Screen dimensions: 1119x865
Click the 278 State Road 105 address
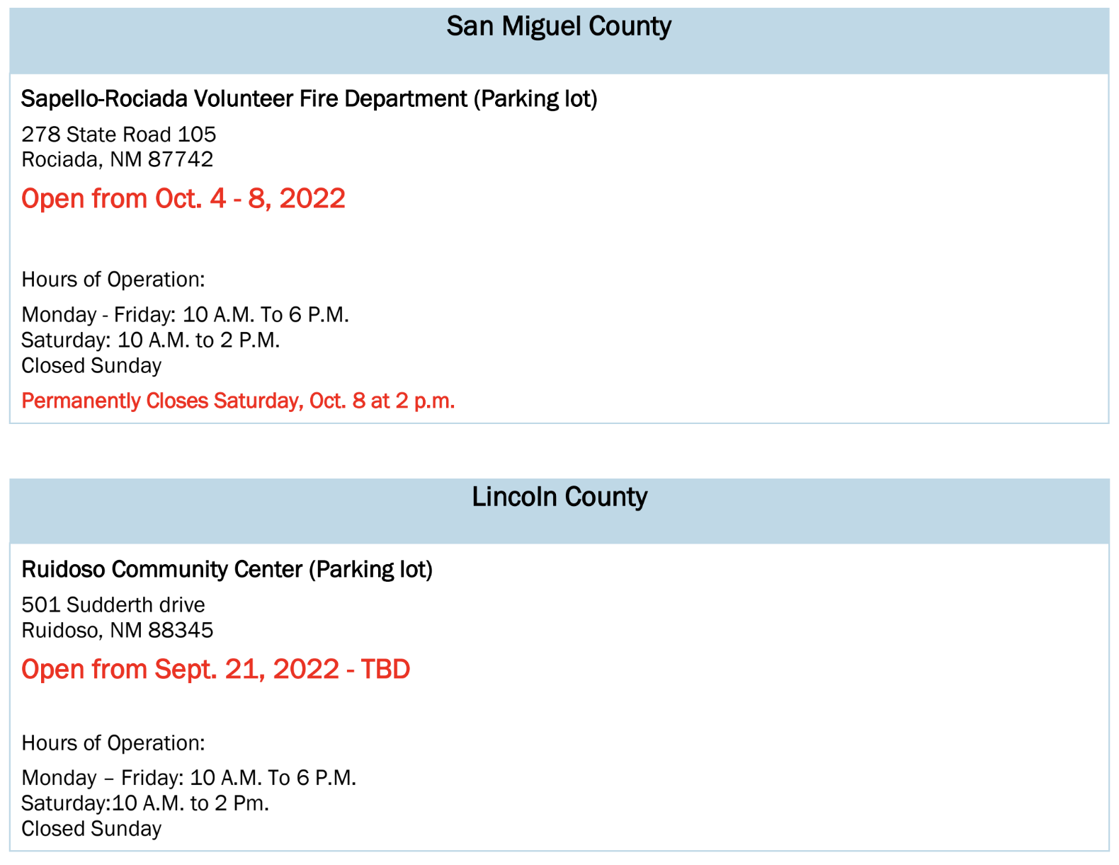pyautogui.click(x=119, y=134)
